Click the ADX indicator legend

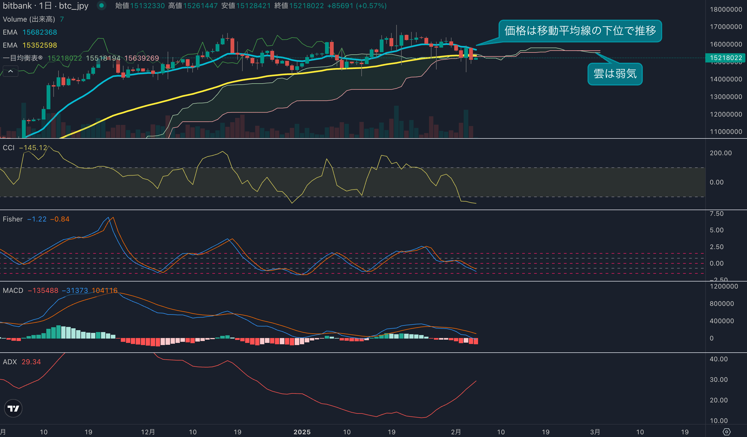[9, 362]
